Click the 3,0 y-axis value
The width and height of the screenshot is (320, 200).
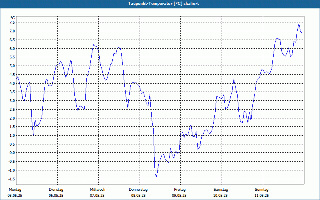click(x=12, y=101)
